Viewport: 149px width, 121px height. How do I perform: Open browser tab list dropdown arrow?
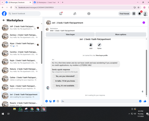point(2,2)
